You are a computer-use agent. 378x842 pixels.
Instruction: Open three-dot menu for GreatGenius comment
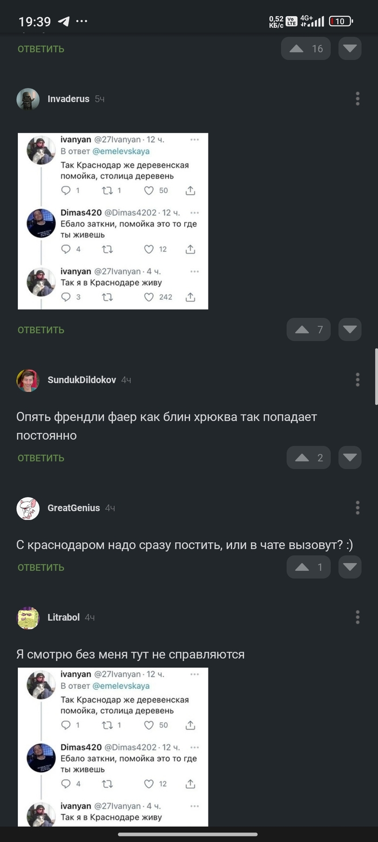[x=357, y=508]
